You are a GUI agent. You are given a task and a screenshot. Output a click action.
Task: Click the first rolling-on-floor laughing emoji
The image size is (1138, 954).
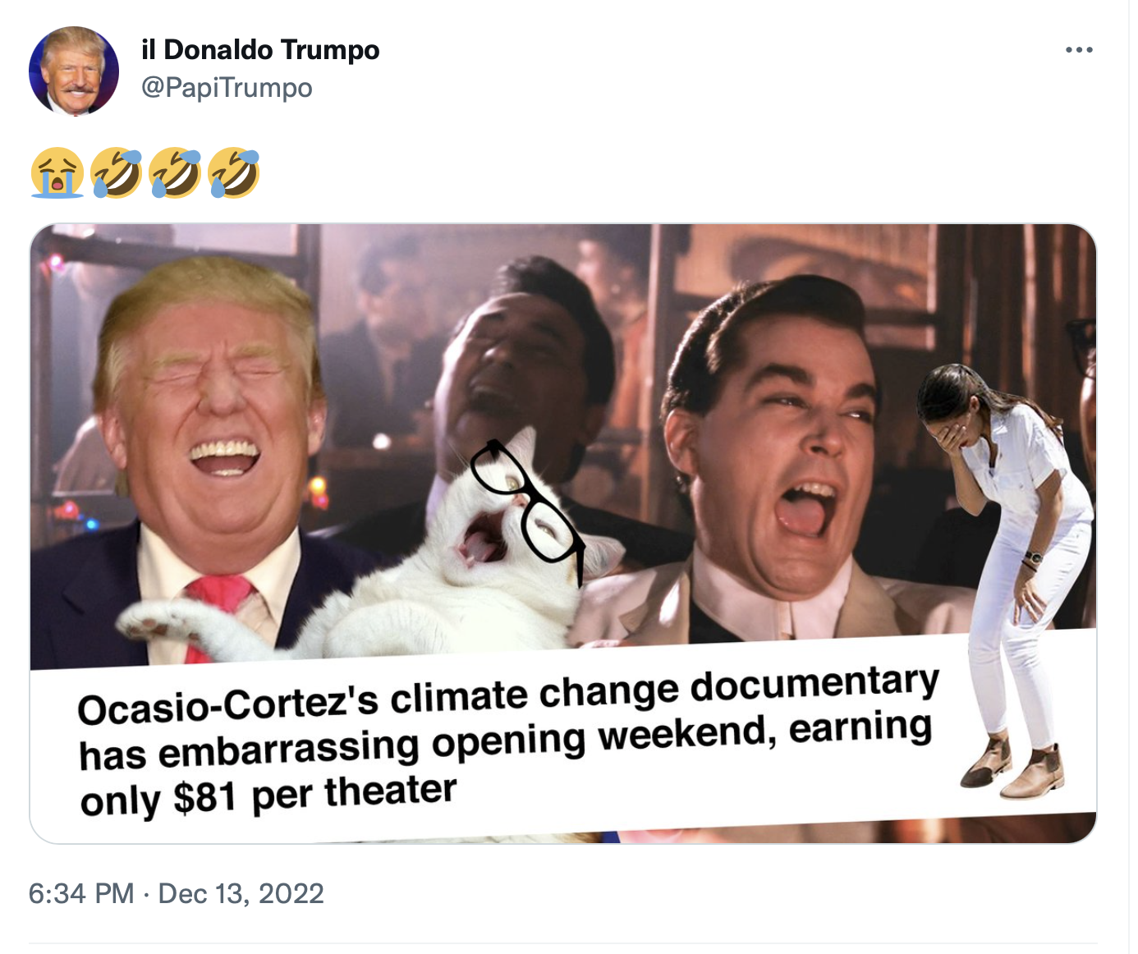pyautogui.click(x=116, y=173)
